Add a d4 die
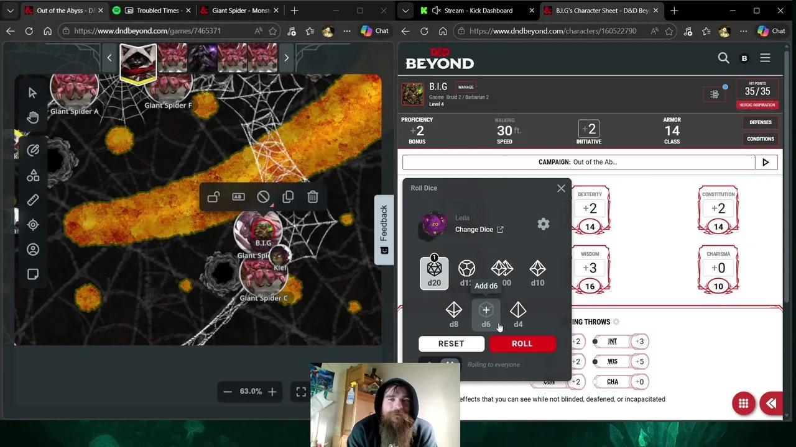Image resolution: width=796 pixels, height=447 pixels. point(518,315)
